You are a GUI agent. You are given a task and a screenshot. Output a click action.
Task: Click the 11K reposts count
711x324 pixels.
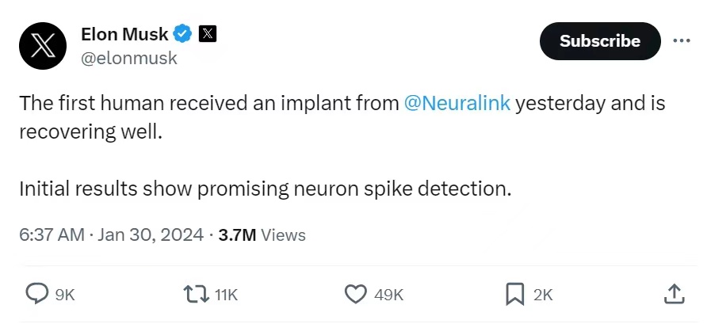[226, 295]
